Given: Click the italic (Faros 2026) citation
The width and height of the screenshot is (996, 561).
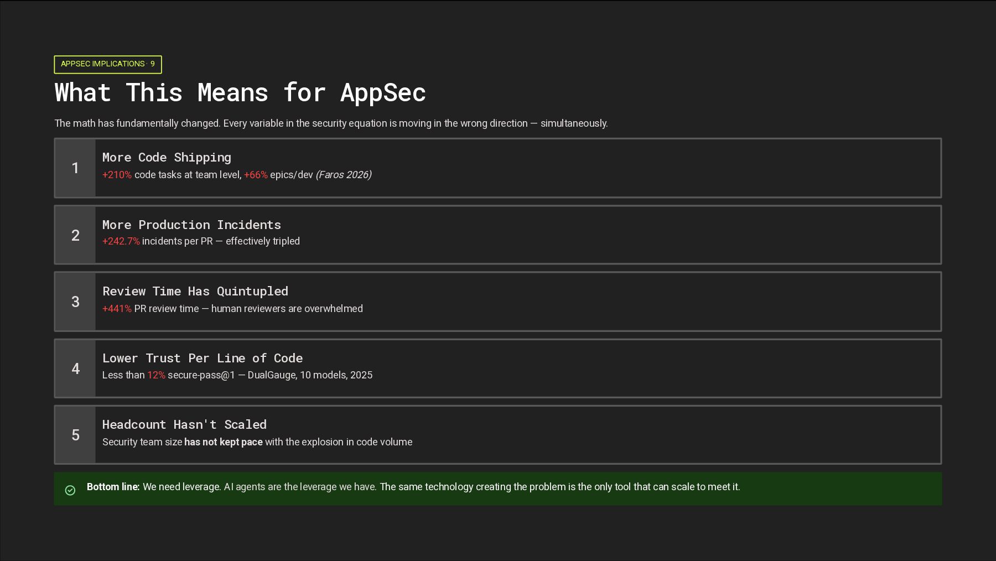Looking at the screenshot, I should (344, 175).
